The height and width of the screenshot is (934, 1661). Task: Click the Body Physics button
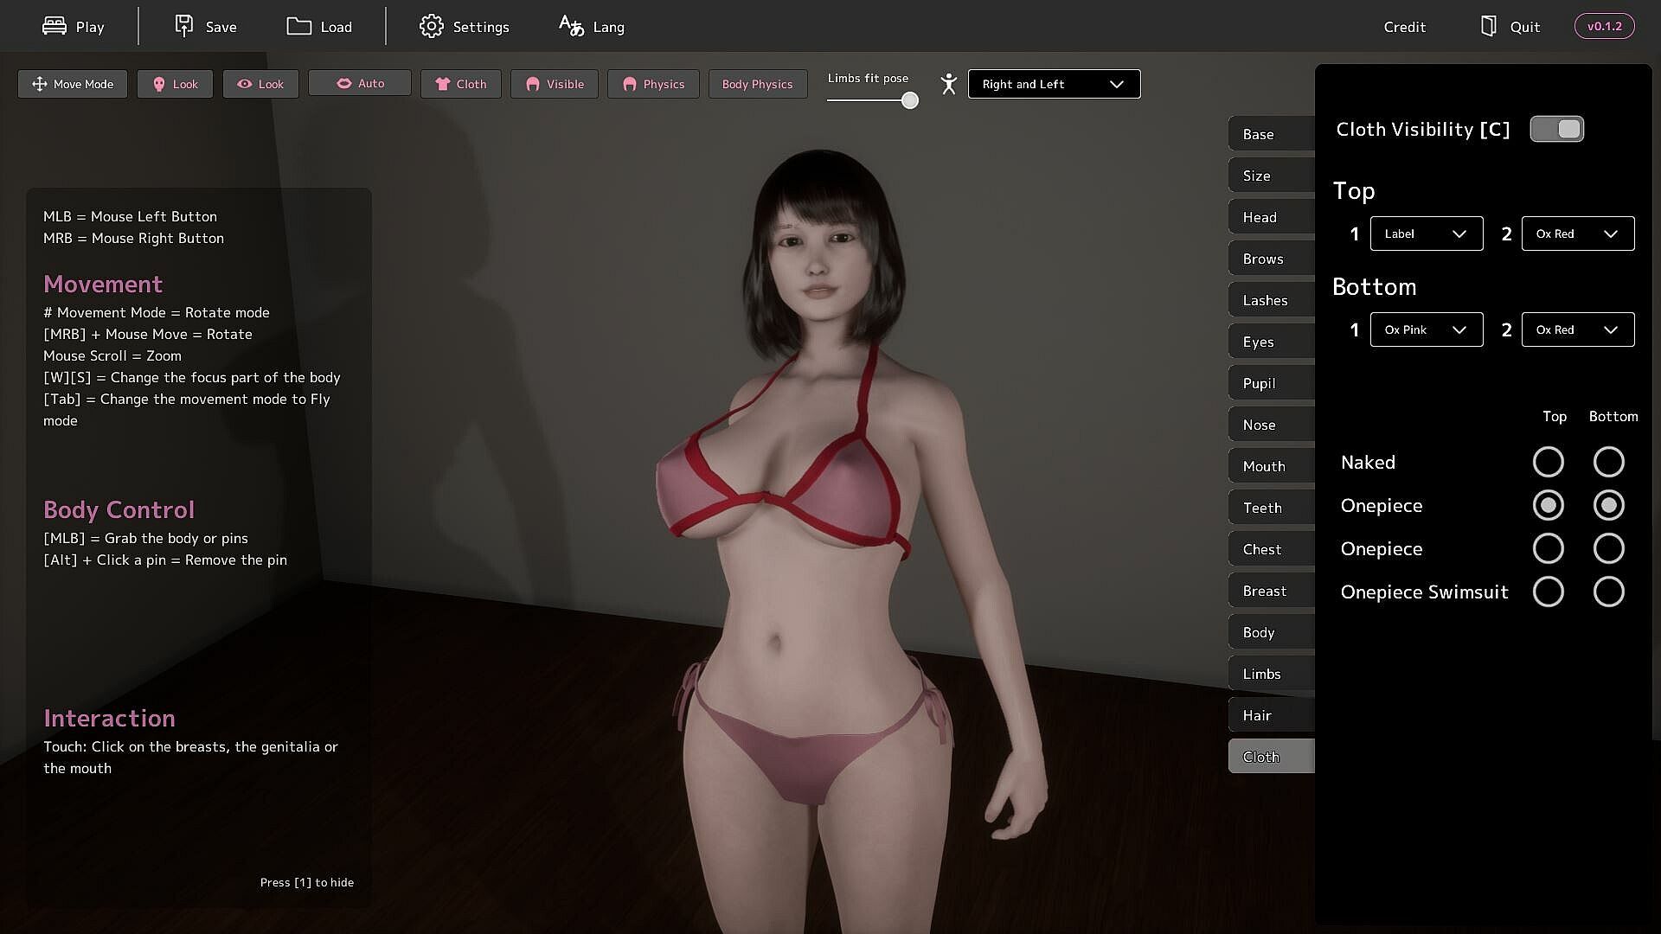757,84
